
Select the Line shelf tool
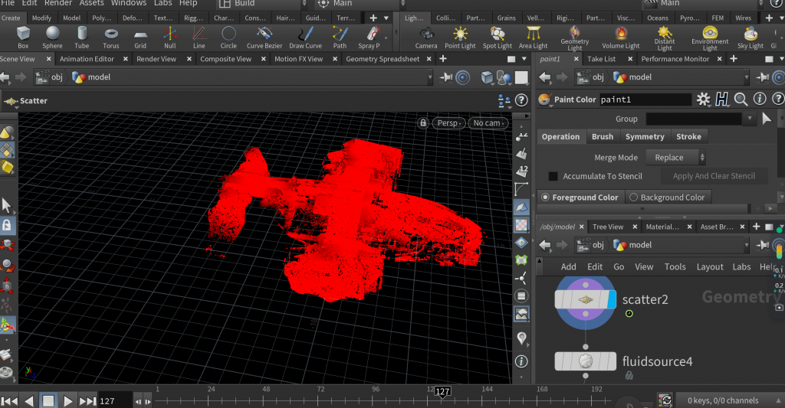pyautogui.click(x=199, y=38)
